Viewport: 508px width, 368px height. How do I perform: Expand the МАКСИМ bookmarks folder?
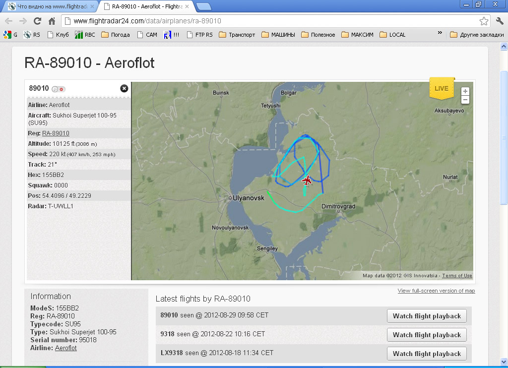pyautogui.click(x=357, y=35)
